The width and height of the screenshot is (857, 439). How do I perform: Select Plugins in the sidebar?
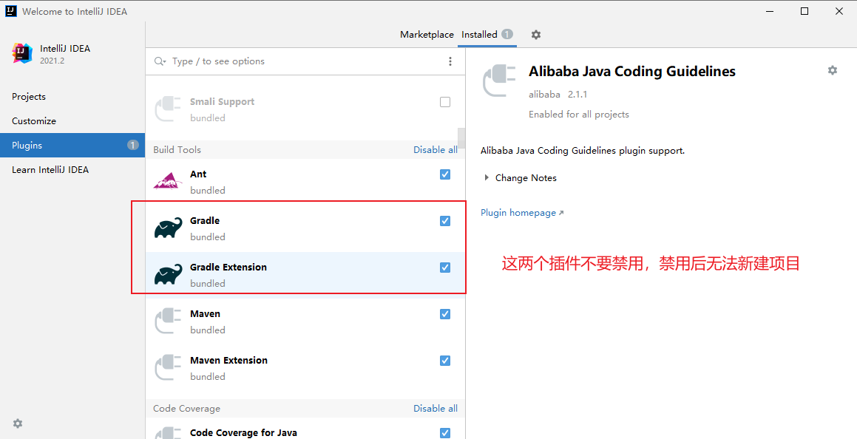[72, 146]
